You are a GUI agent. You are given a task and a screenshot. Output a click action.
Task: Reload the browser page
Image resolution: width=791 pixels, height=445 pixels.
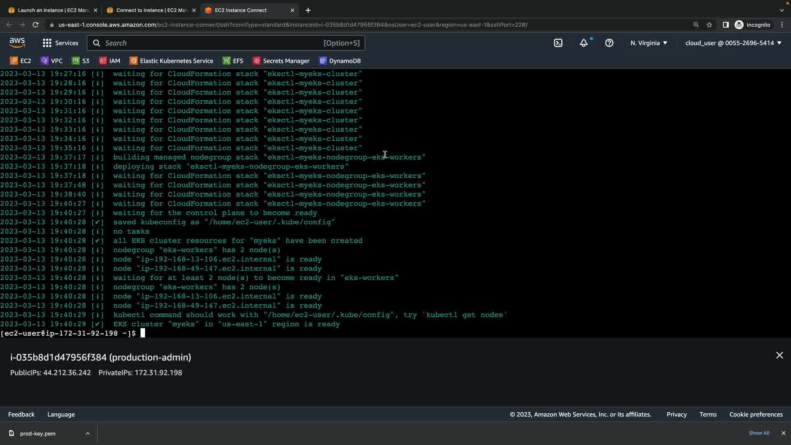click(x=35, y=25)
